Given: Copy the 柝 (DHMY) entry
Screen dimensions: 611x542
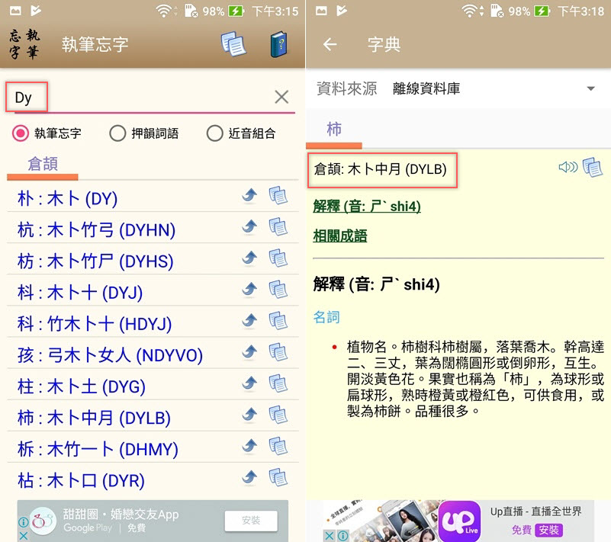Looking at the screenshot, I should pos(278,446).
